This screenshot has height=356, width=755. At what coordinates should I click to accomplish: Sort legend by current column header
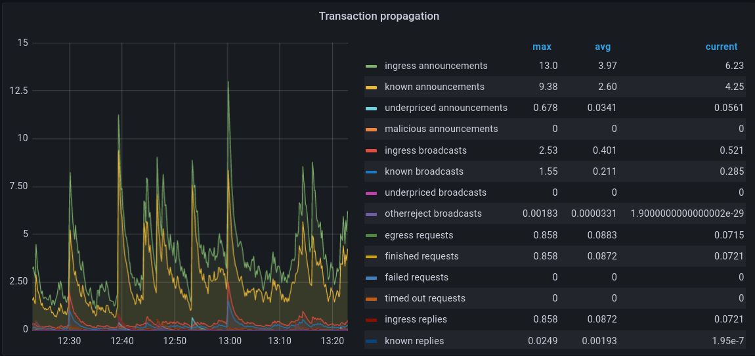point(721,47)
